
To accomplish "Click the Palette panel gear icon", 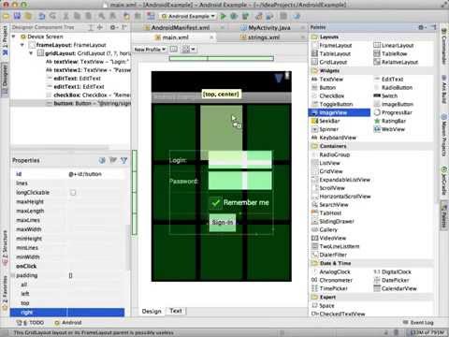I will coord(421,27).
